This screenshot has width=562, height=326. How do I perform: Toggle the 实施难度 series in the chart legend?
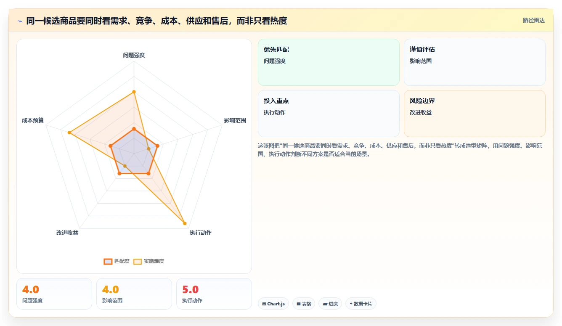tap(149, 261)
